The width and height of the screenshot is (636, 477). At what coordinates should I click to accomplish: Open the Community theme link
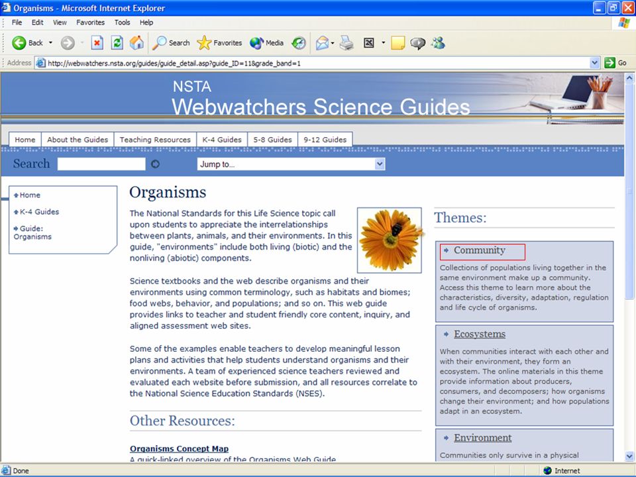point(480,250)
